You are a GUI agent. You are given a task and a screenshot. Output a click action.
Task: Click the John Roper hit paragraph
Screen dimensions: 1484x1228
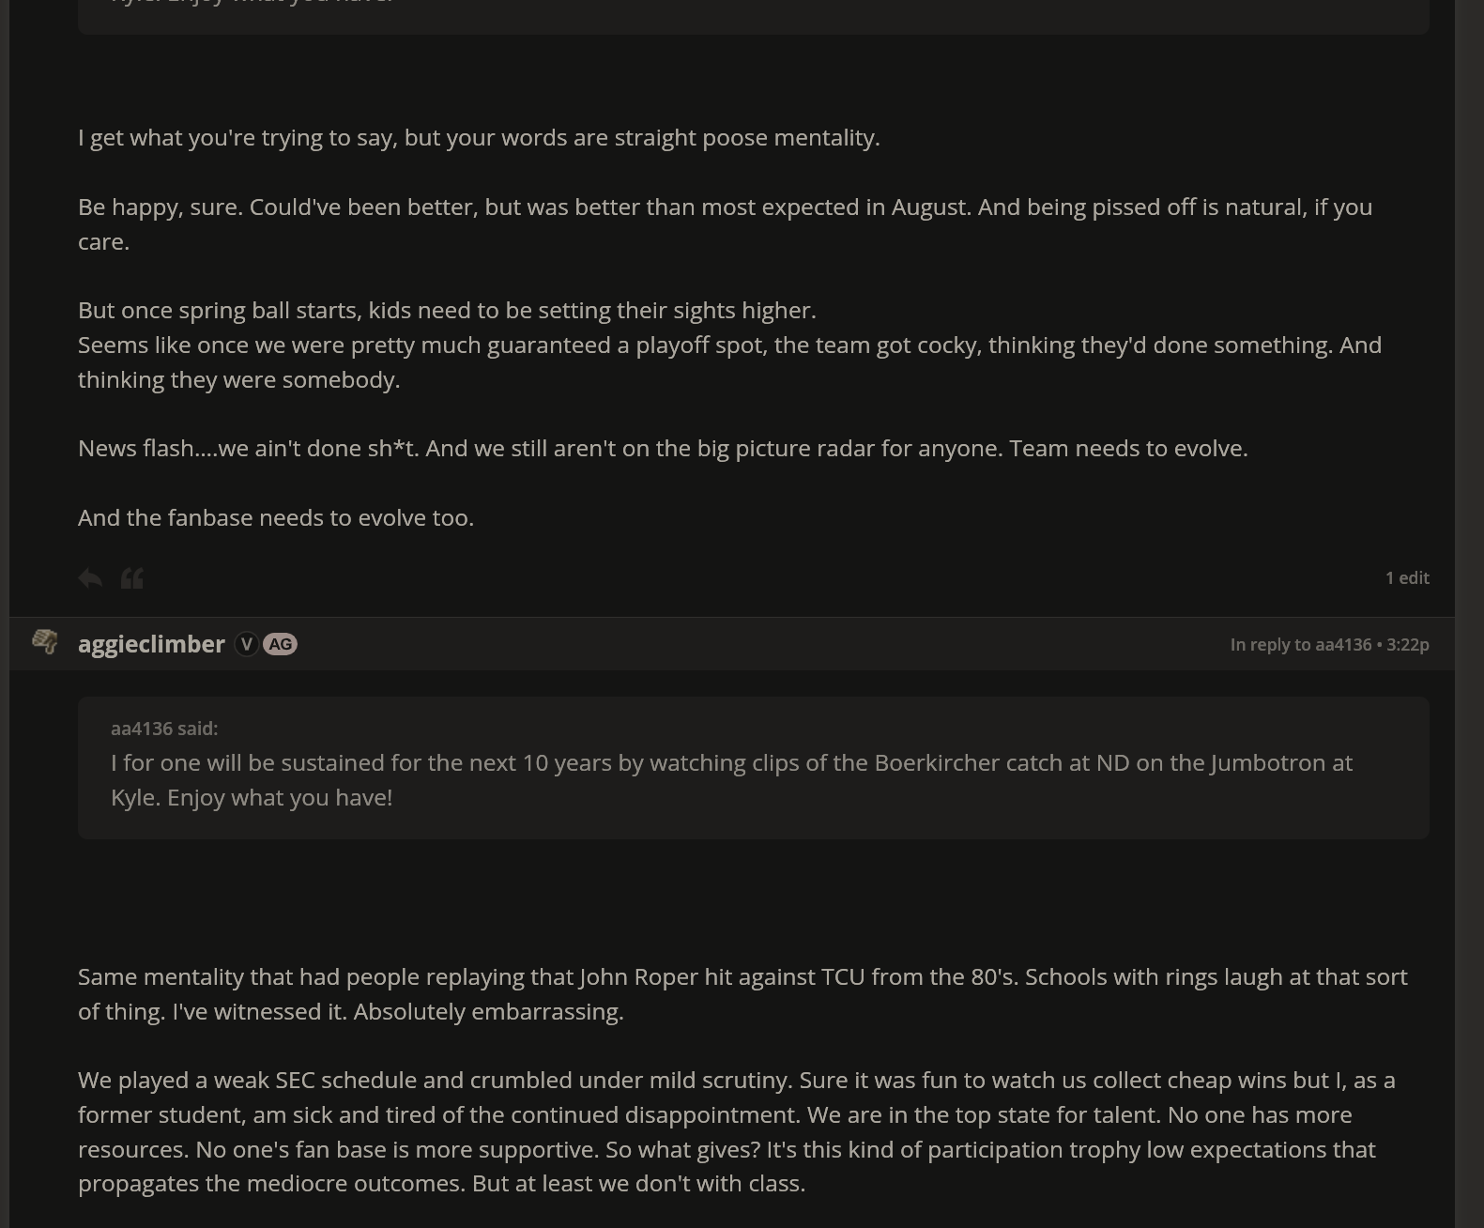(x=742, y=994)
